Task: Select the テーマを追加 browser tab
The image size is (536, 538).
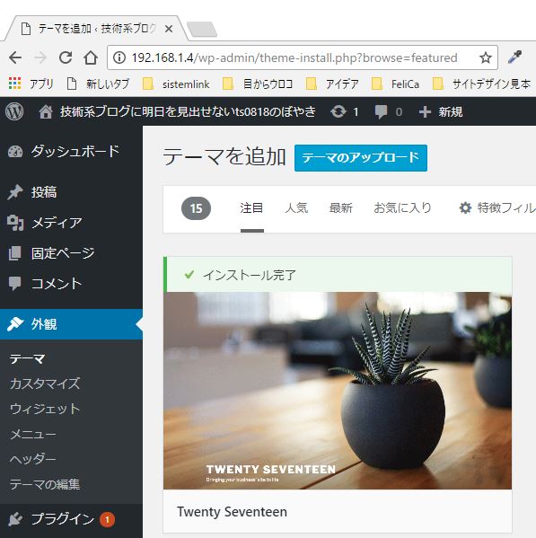Action: tap(96, 29)
